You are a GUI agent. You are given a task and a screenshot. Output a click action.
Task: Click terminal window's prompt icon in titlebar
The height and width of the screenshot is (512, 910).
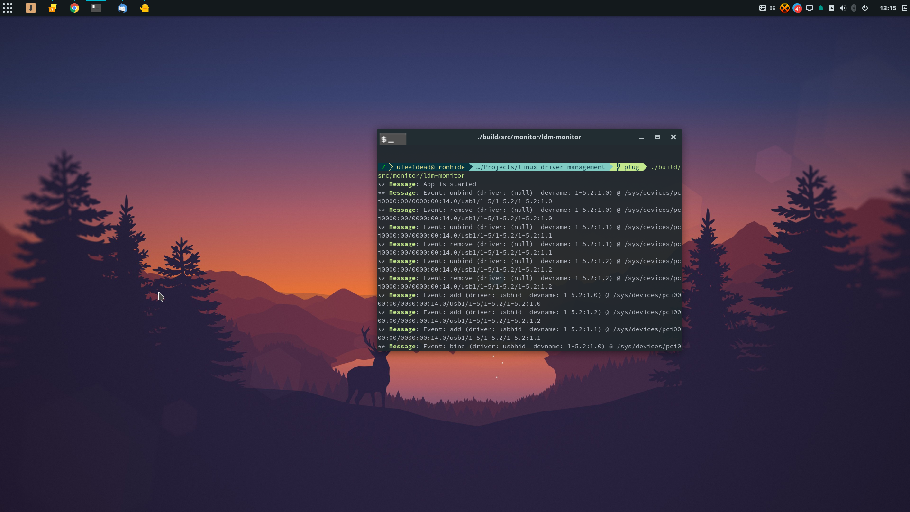[x=393, y=139]
